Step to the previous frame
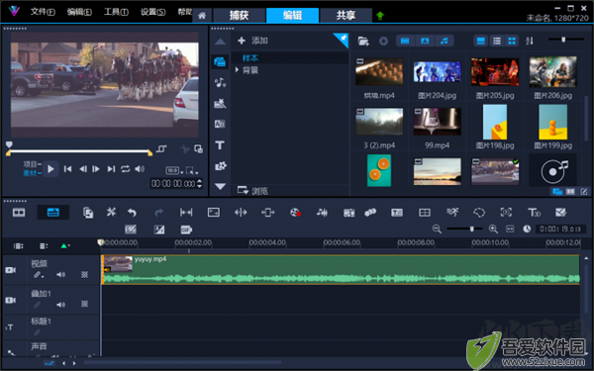 [x=83, y=169]
